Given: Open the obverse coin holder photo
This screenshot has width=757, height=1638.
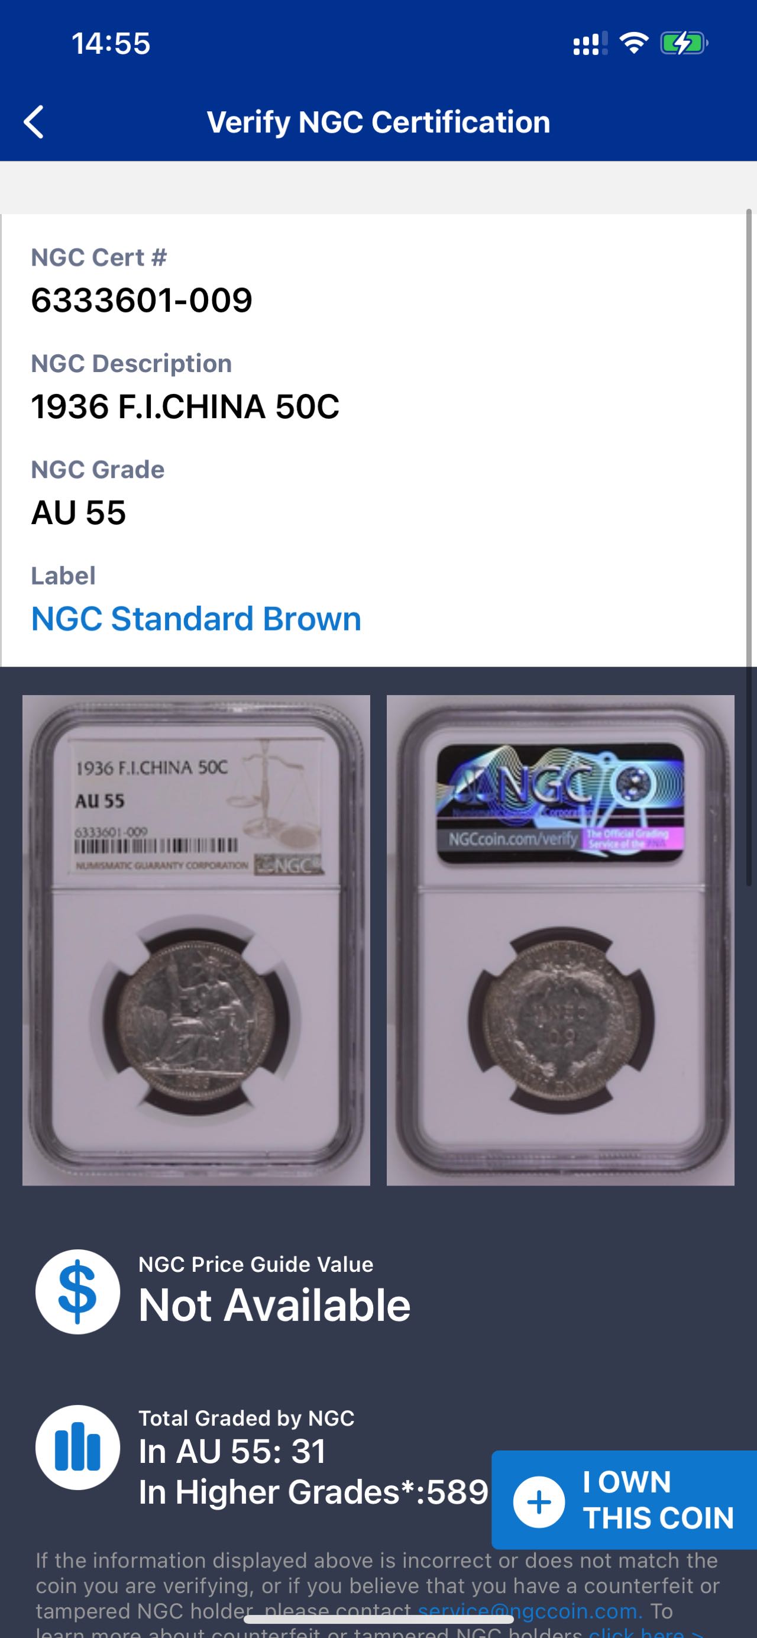Looking at the screenshot, I should click(x=196, y=940).
